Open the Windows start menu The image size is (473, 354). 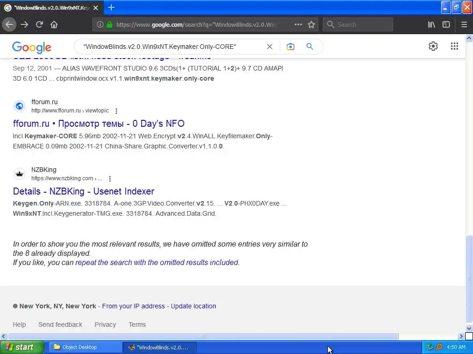point(22,347)
